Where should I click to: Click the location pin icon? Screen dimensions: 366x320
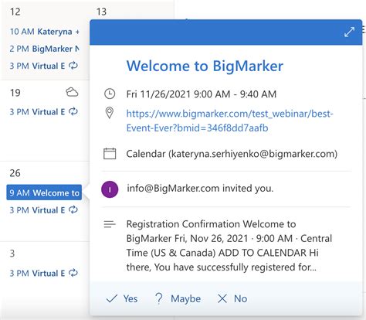(x=110, y=113)
